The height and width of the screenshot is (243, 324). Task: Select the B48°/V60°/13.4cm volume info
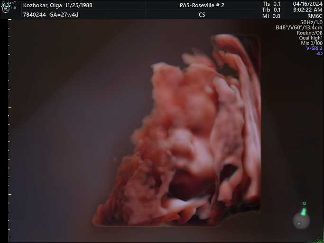(299, 28)
